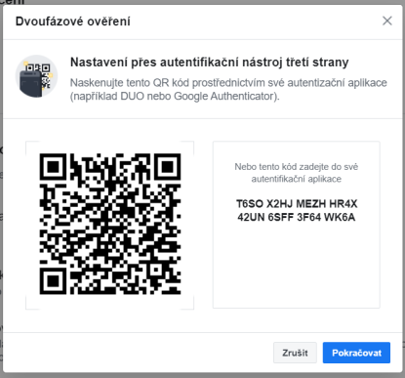The width and height of the screenshot is (405, 378).
Task: Click the Zrušit button
Action: pos(295,353)
